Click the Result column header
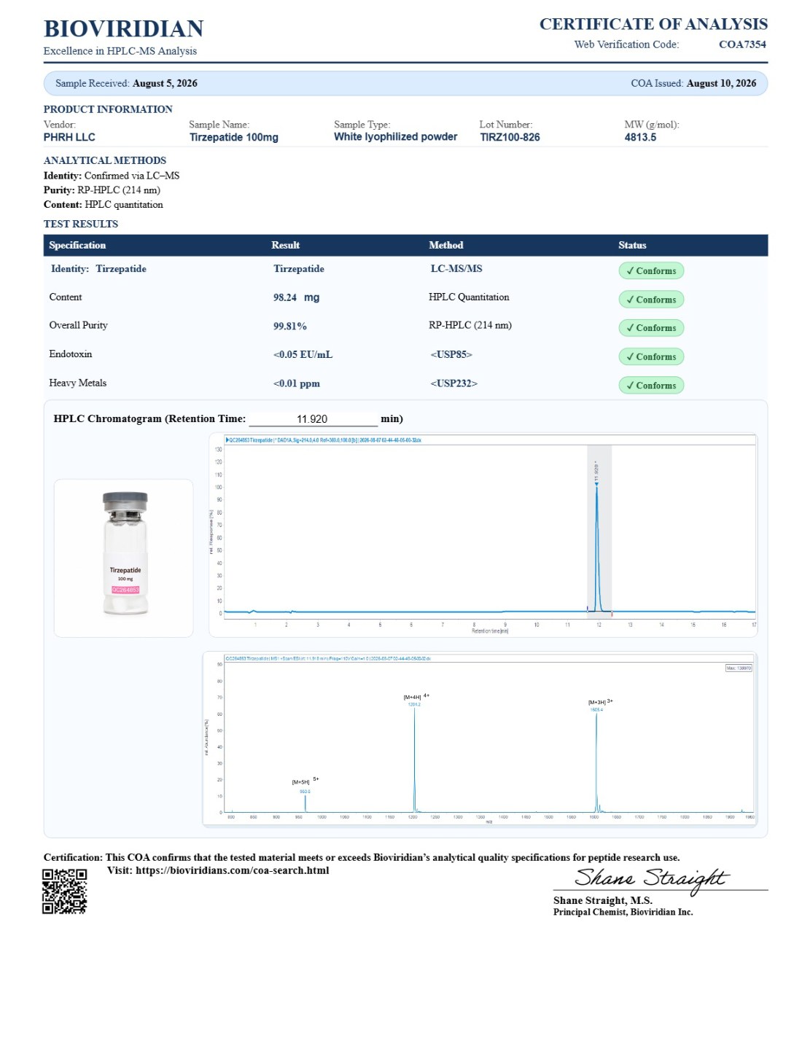 click(x=285, y=245)
